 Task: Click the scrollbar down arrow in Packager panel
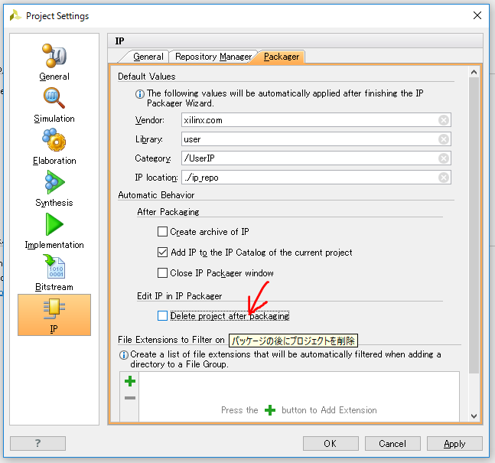pyautogui.click(x=474, y=416)
